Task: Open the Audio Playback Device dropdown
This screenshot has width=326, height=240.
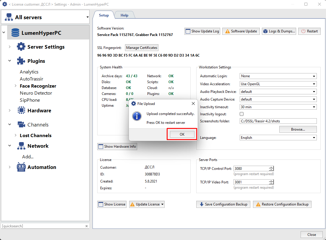Action: [278, 92]
